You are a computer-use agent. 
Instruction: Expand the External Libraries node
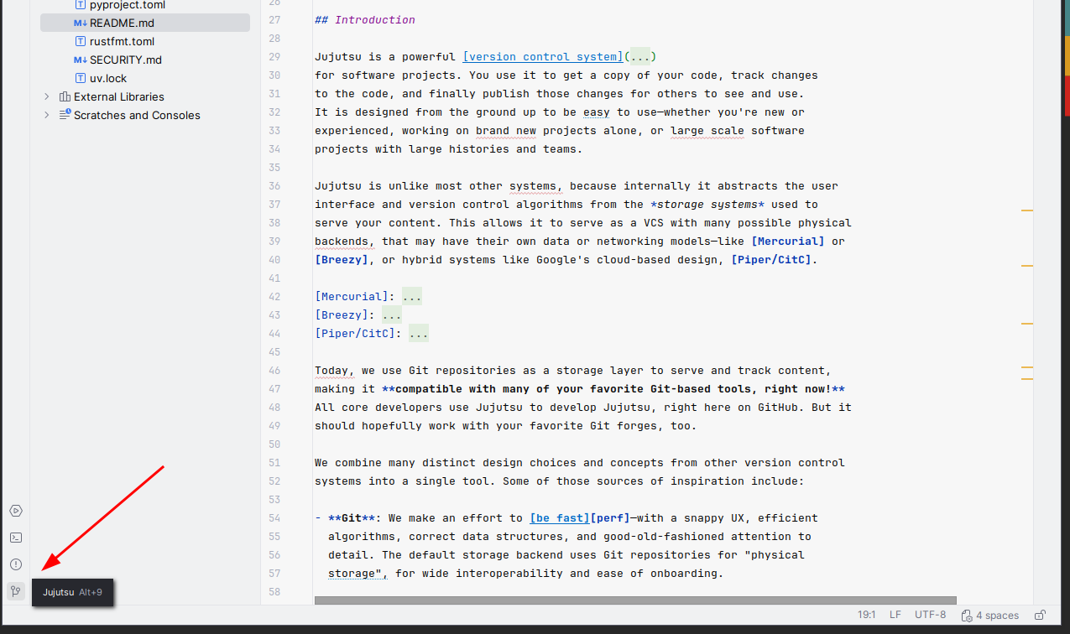coord(47,96)
